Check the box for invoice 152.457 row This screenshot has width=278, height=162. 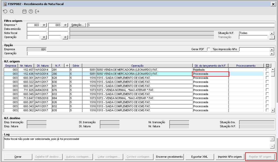click(267, 69)
